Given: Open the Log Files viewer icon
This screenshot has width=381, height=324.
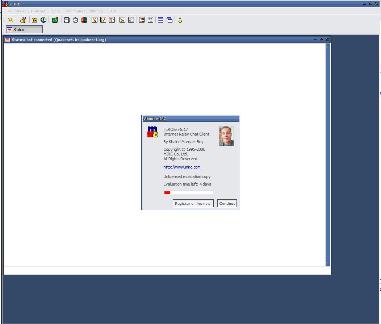Looking at the screenshot, I should 131,20.
